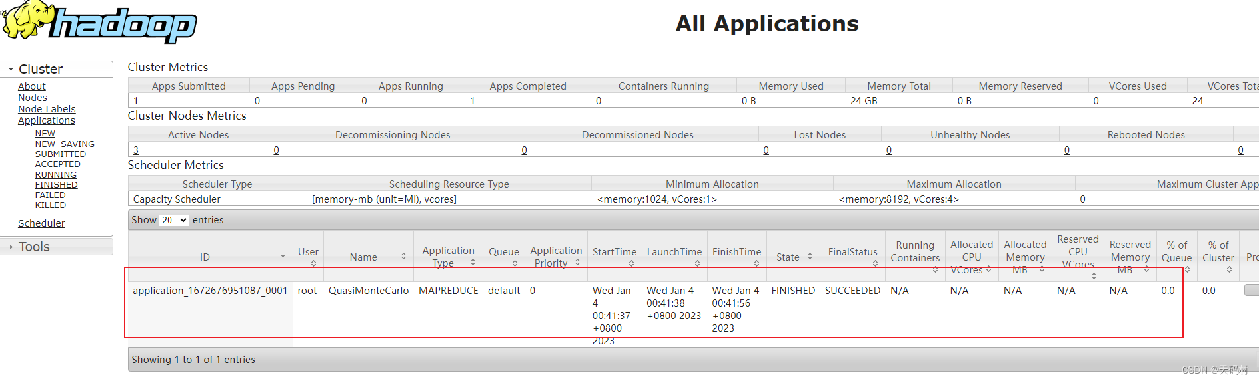Open the Node Labels link
This screenshot has height=381, width=1259.
[x=47, y=109]
